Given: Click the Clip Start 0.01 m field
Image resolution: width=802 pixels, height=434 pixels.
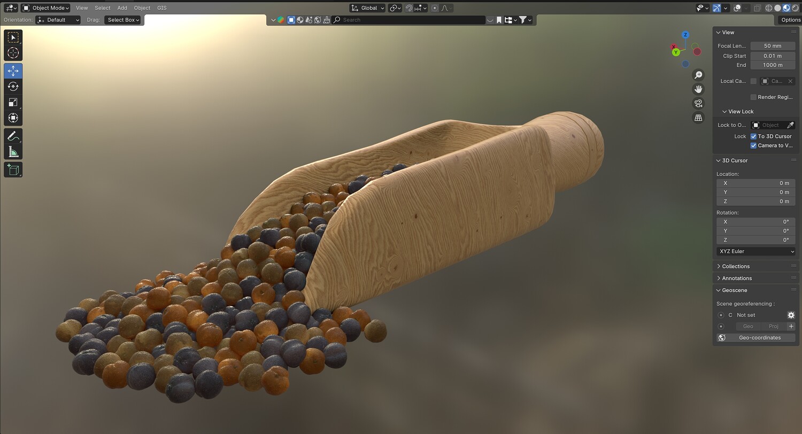Looking at the screenshot, I should pyautogui.click(x=773, y=56).
